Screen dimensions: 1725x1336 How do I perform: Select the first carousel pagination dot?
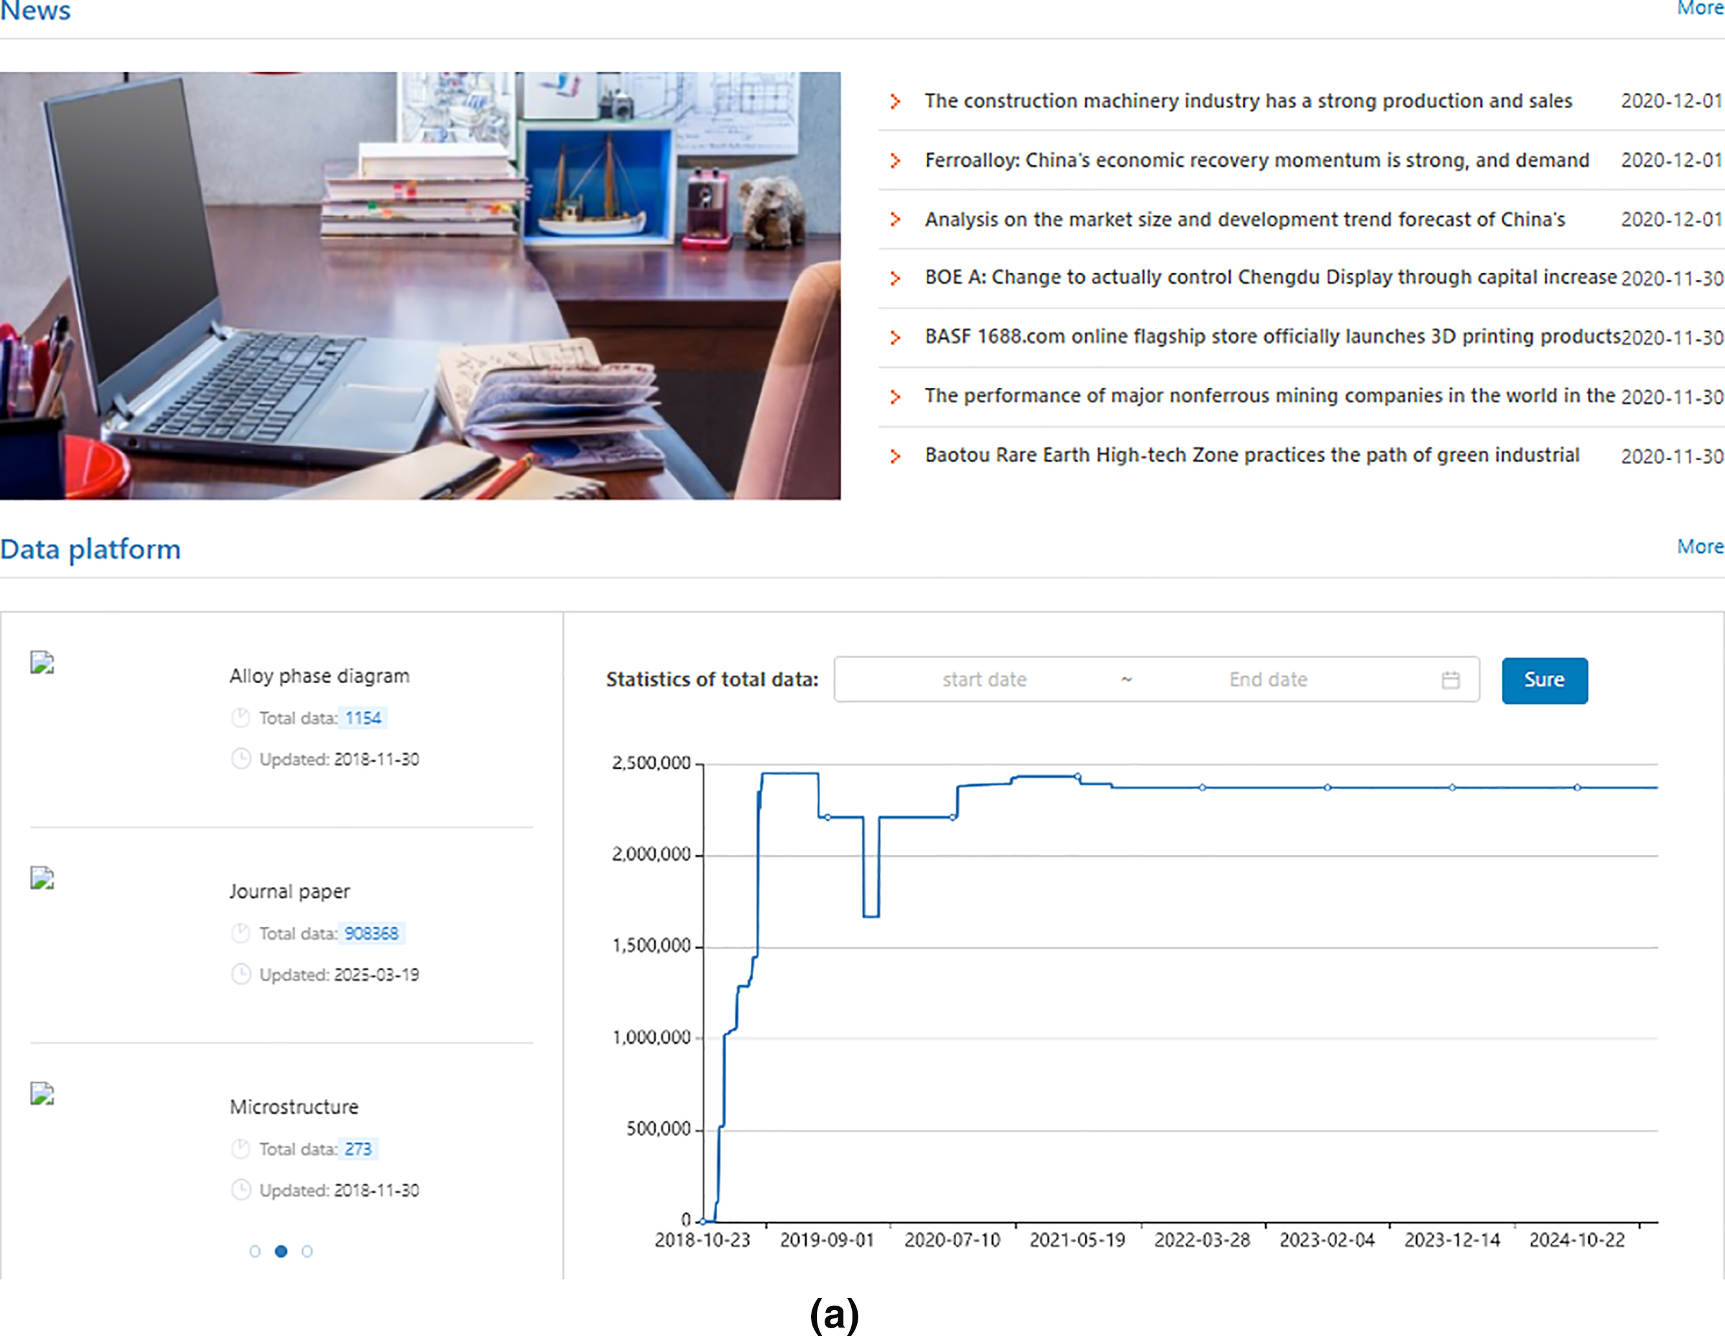(x=254, y=1251)
